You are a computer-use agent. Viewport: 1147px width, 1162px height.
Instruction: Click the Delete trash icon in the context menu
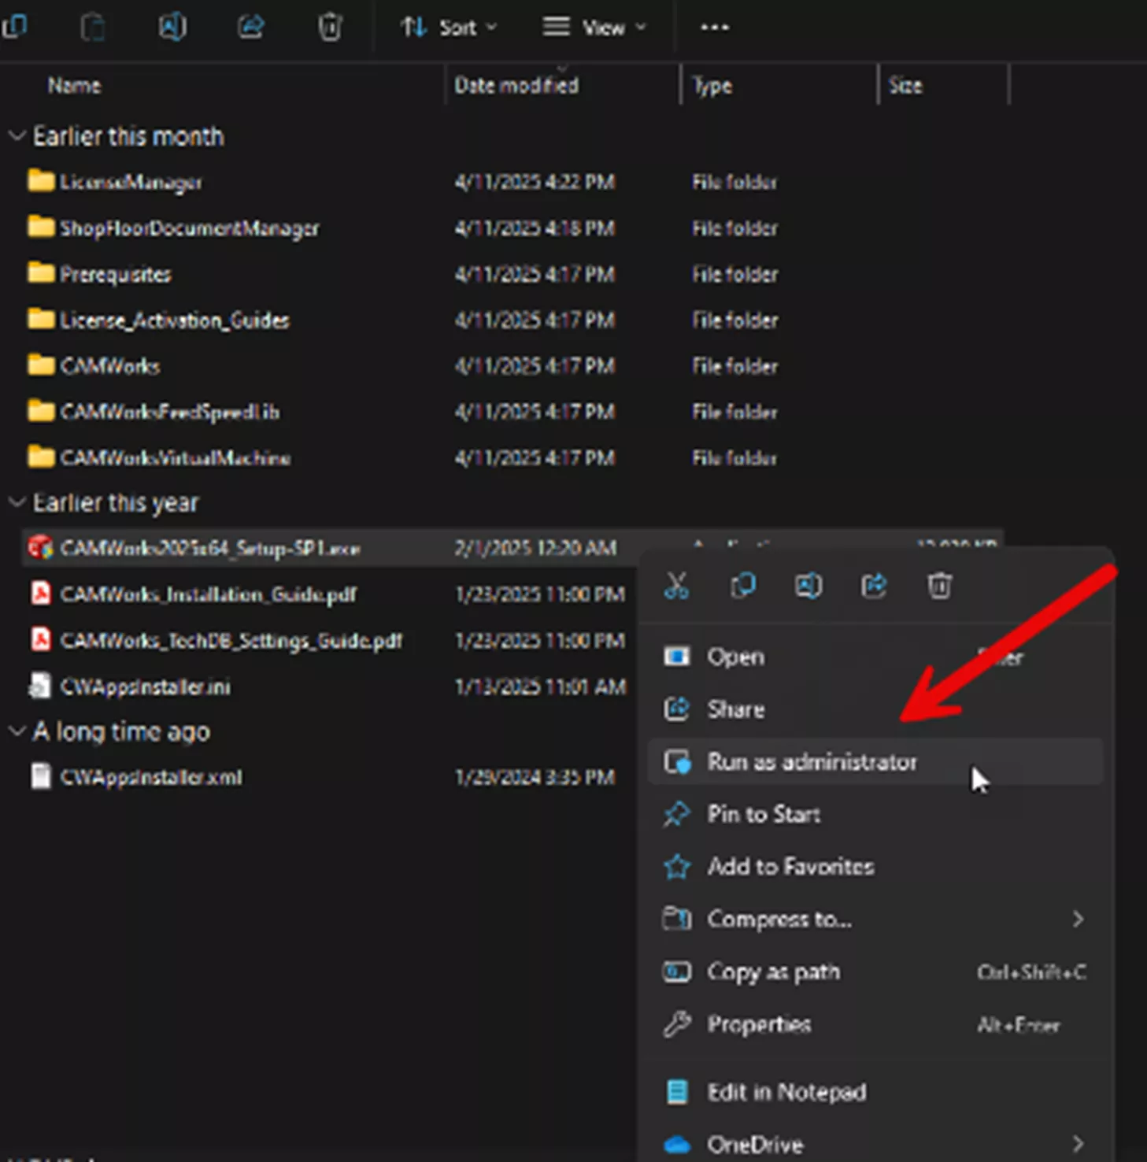(x=940, y=586)
